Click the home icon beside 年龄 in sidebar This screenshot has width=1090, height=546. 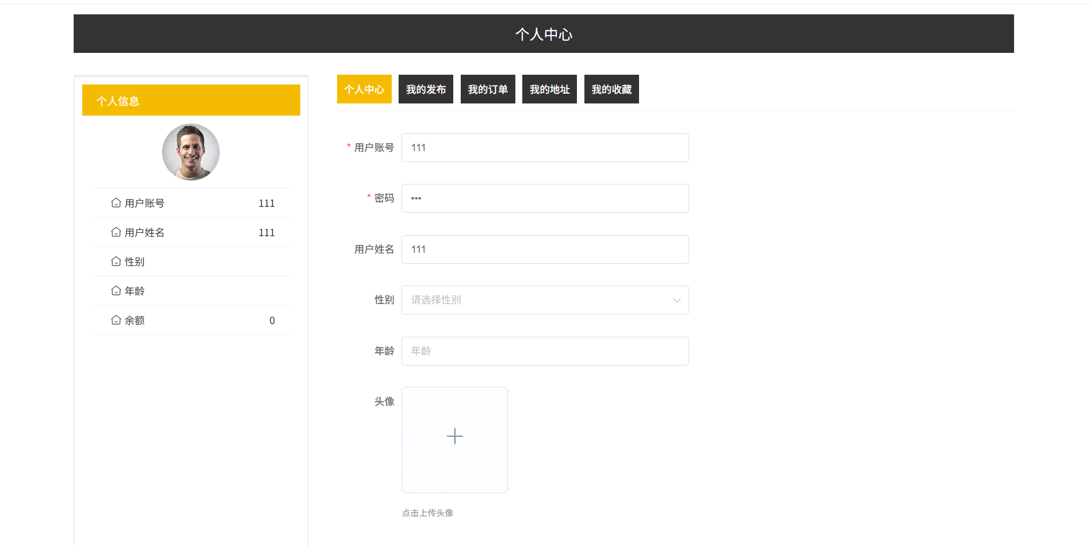(x=116, y=291)
